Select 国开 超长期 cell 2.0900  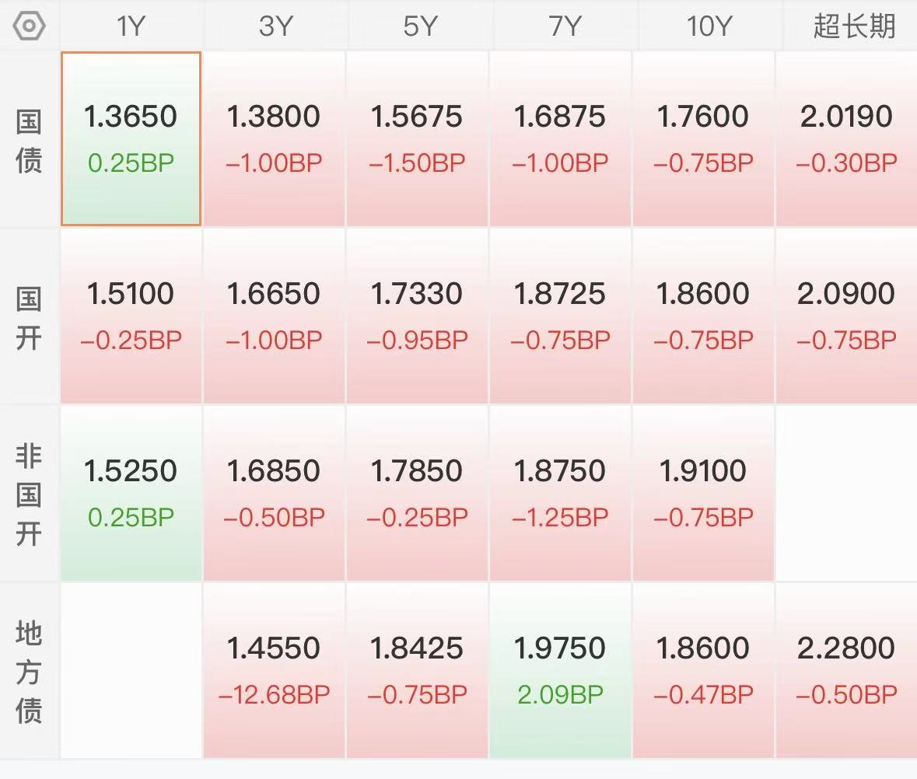(x=846, y=316)
